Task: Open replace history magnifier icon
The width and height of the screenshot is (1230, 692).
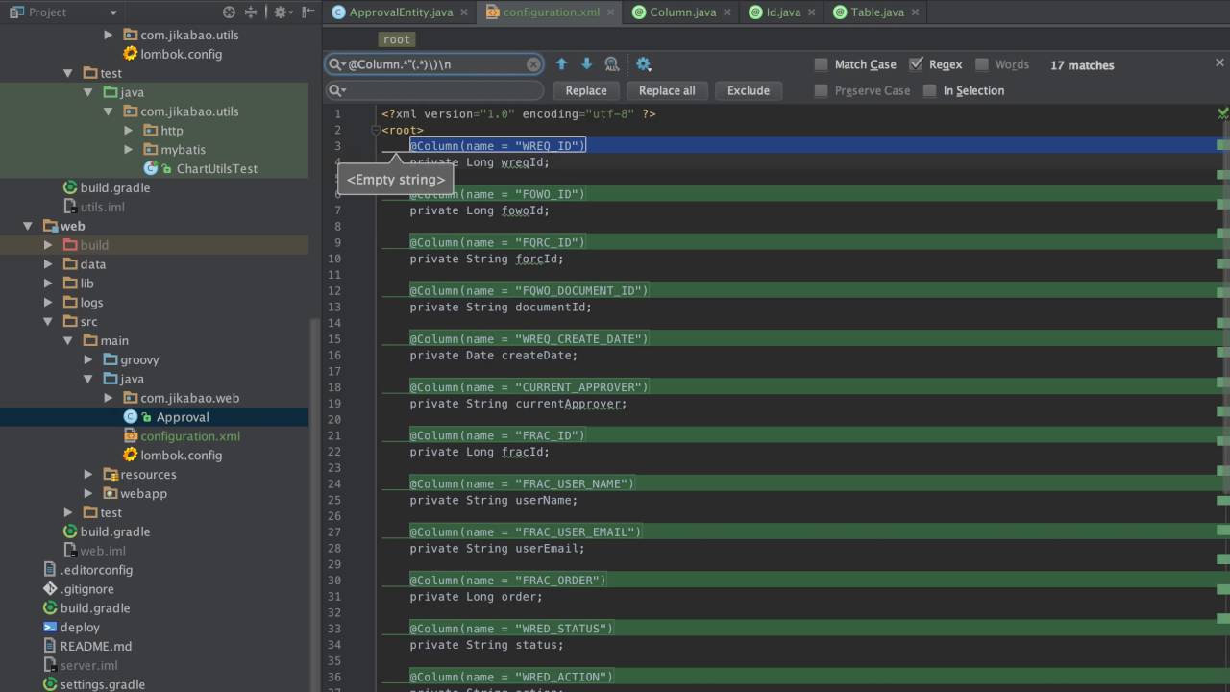Action: tap(336, 90)
